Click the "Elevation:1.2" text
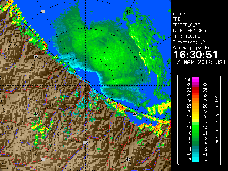Image resolution: width=228 pixels, height=171 pixels. point(189,42)
